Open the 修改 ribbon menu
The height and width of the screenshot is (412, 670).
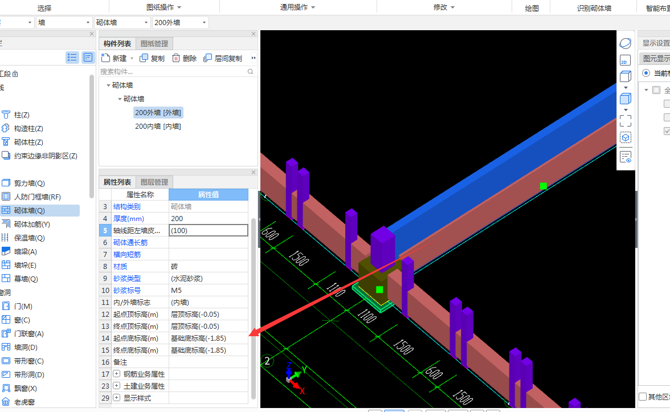(444, 7)
